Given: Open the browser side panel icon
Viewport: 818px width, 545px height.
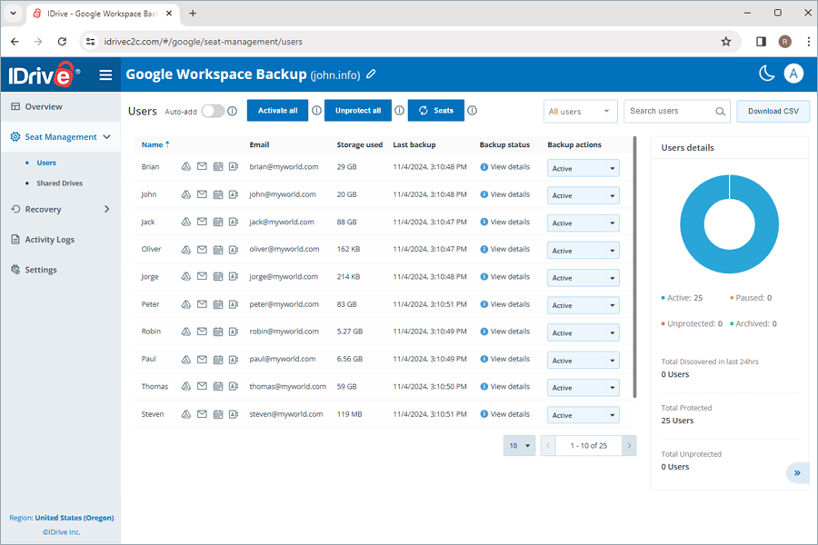Looking at the screenshot, I should [761, 42].
